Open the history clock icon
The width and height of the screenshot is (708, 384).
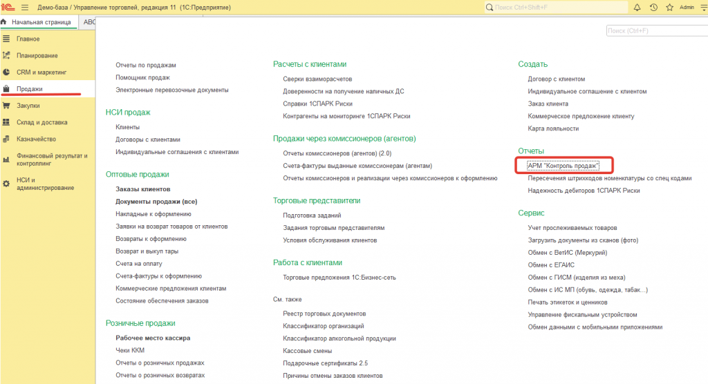pos(653,7)
